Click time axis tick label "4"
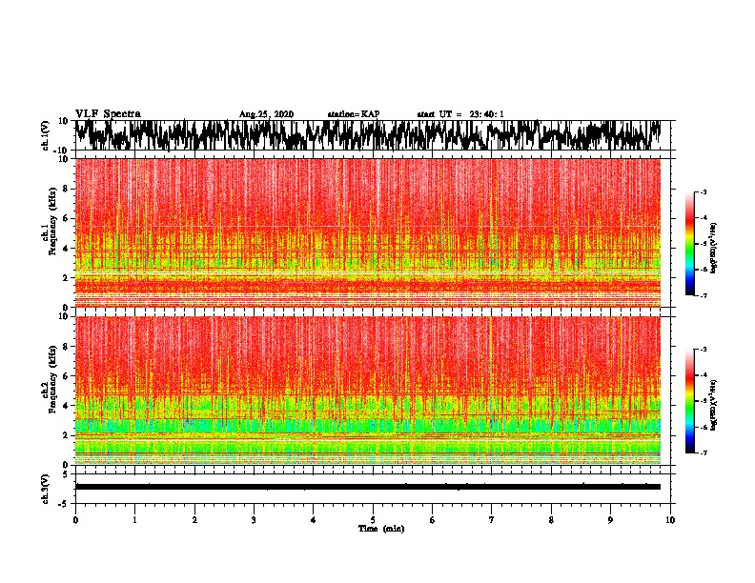 tap(314, 520)
